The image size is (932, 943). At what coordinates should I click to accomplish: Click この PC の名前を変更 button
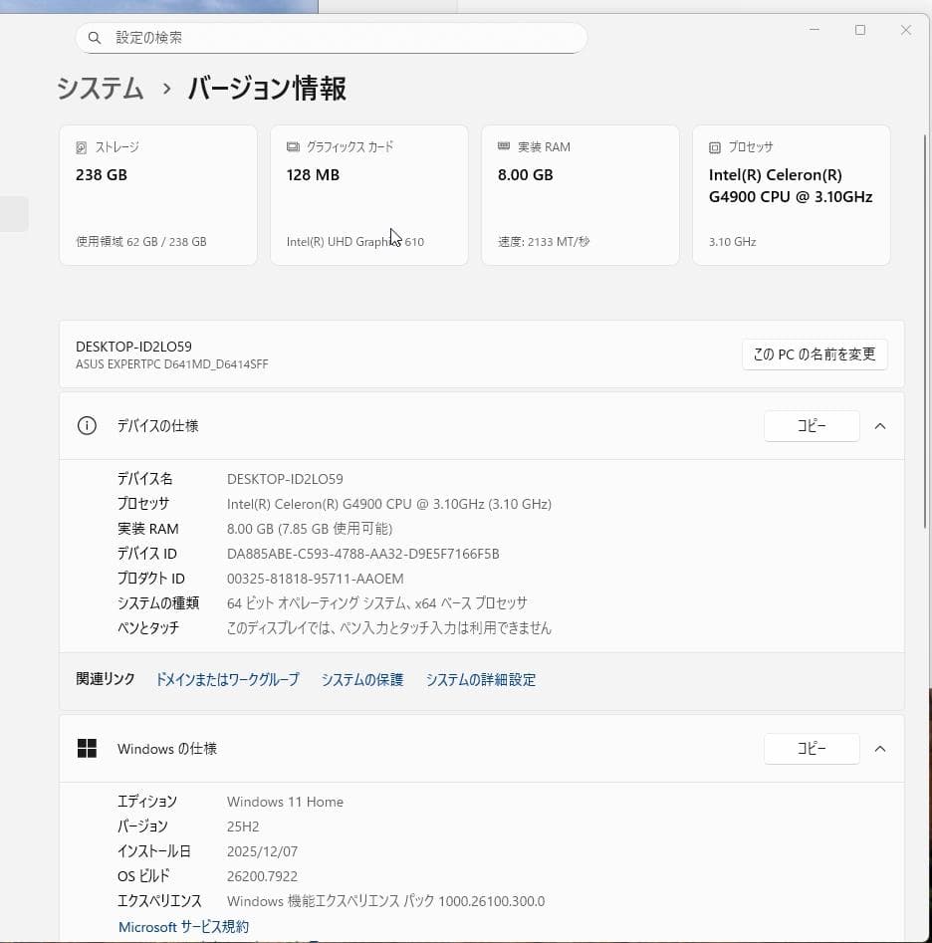(815, 354)
